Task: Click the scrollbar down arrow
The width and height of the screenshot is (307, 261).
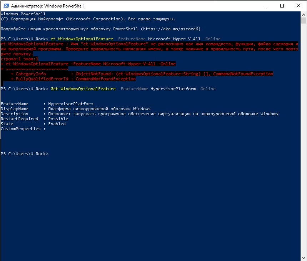Action: coord(303,258)
